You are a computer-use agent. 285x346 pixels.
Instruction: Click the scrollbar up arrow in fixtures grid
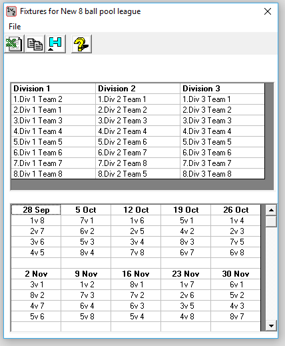271,210
